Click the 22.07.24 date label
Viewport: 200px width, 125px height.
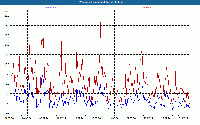tap(131, 118)
